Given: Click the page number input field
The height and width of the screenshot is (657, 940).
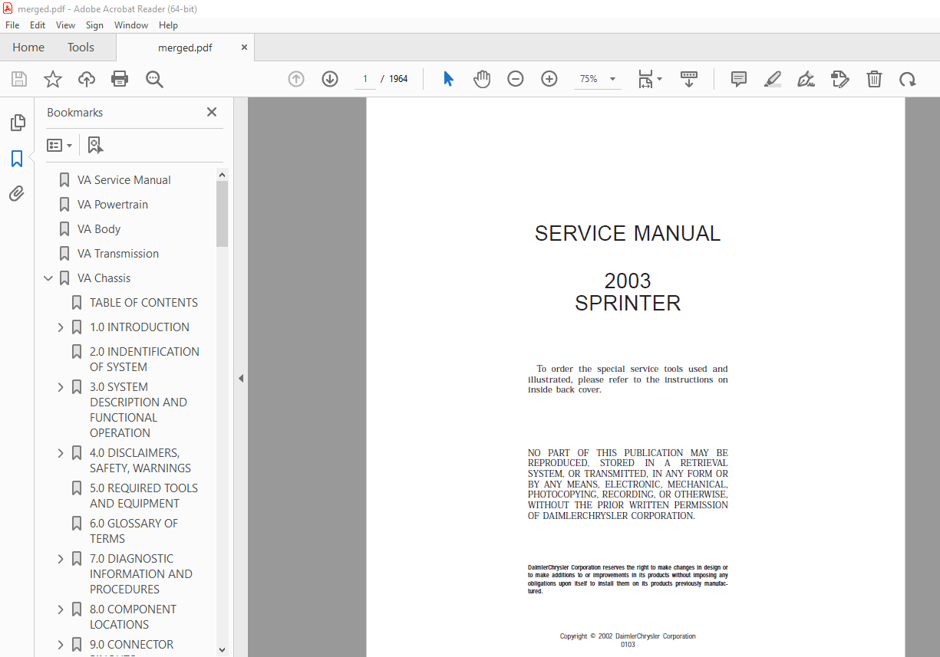Looking at the screenshot, I should point(364,78).
